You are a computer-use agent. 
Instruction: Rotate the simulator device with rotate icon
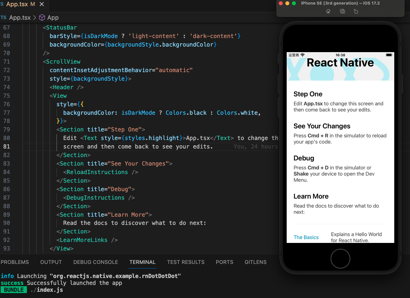[x=356, y=11]
